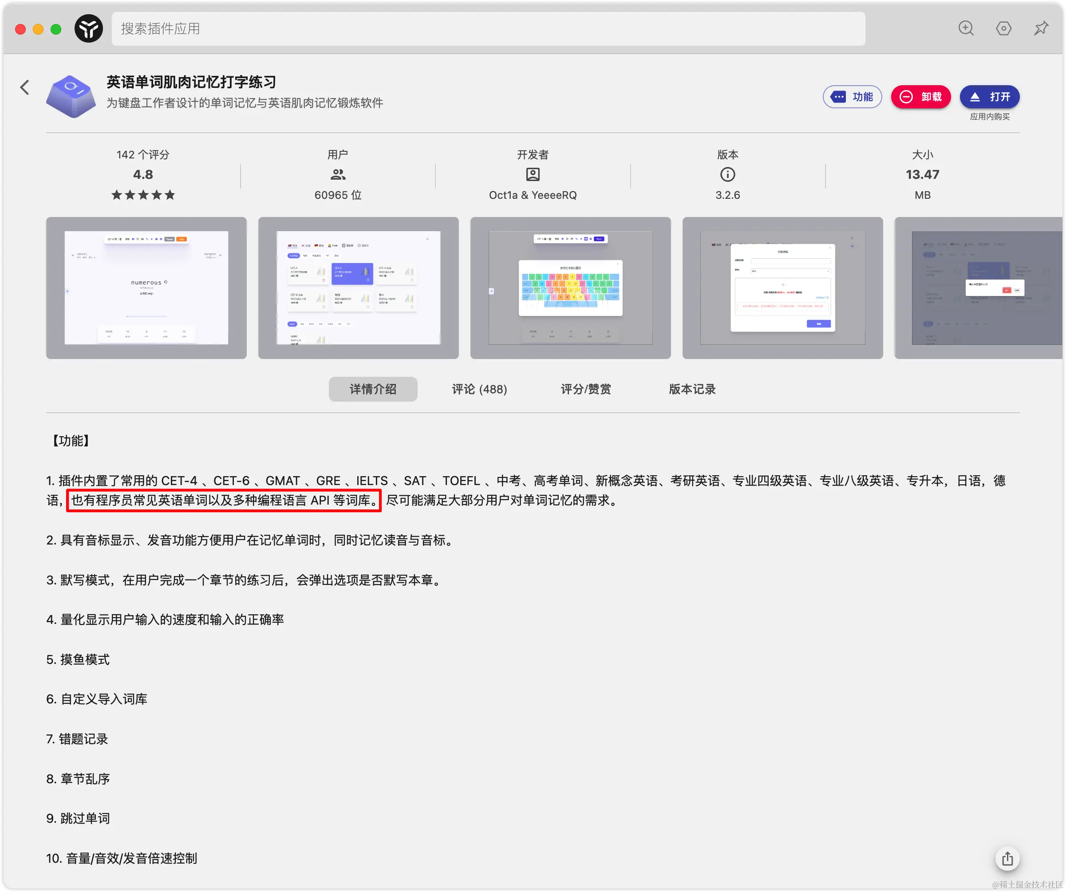This screenshot has height=892, width=1066.
Task: Click the developer avatar icon under 开发者
Action: (x=533, y=174)
